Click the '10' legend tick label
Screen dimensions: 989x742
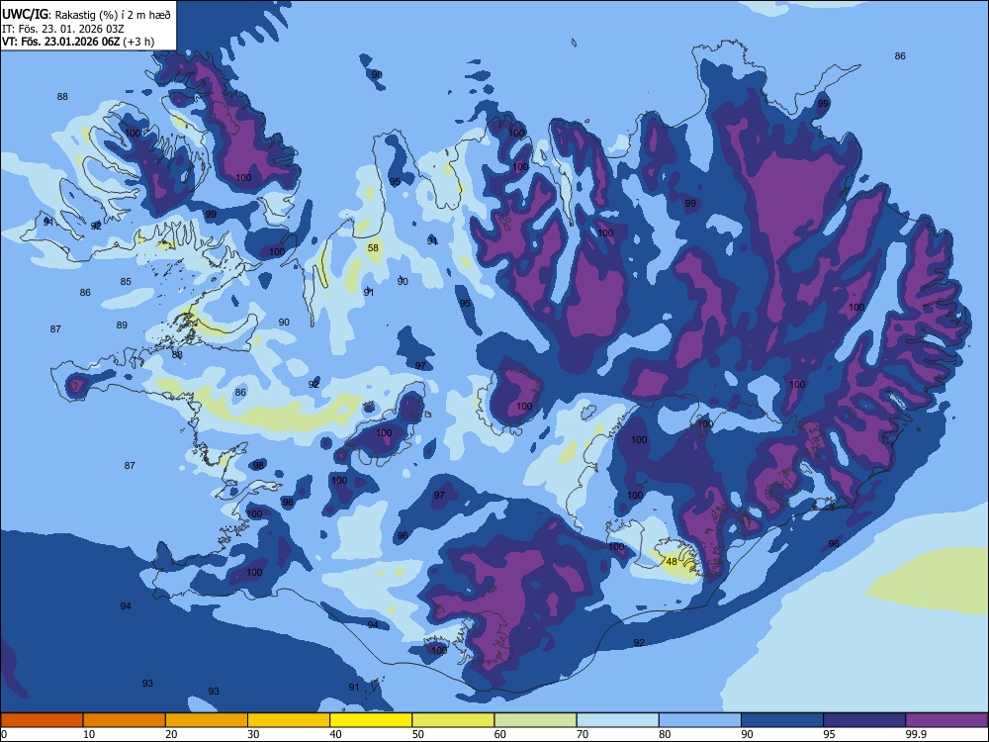click(x=89, y=734)
